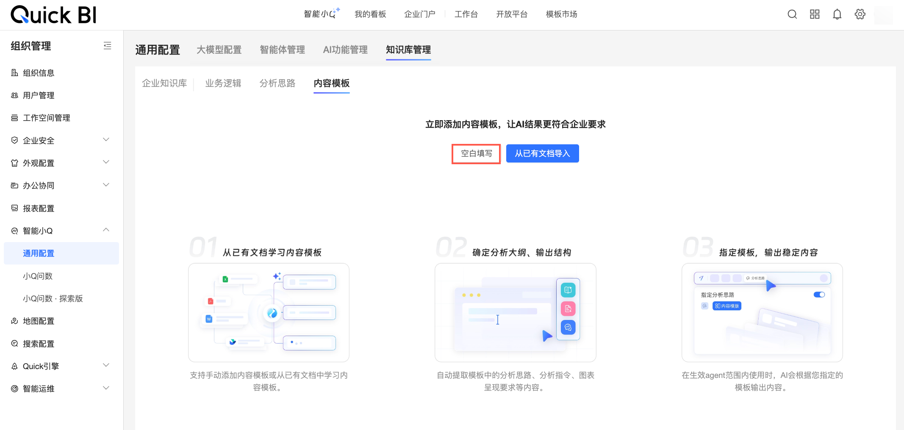This screenshot has width=904, height=430.
Task: Click the 外观配置 shirt icon
Action: point(14,163)
